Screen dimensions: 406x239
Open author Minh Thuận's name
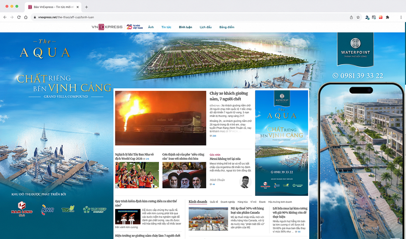217,180
